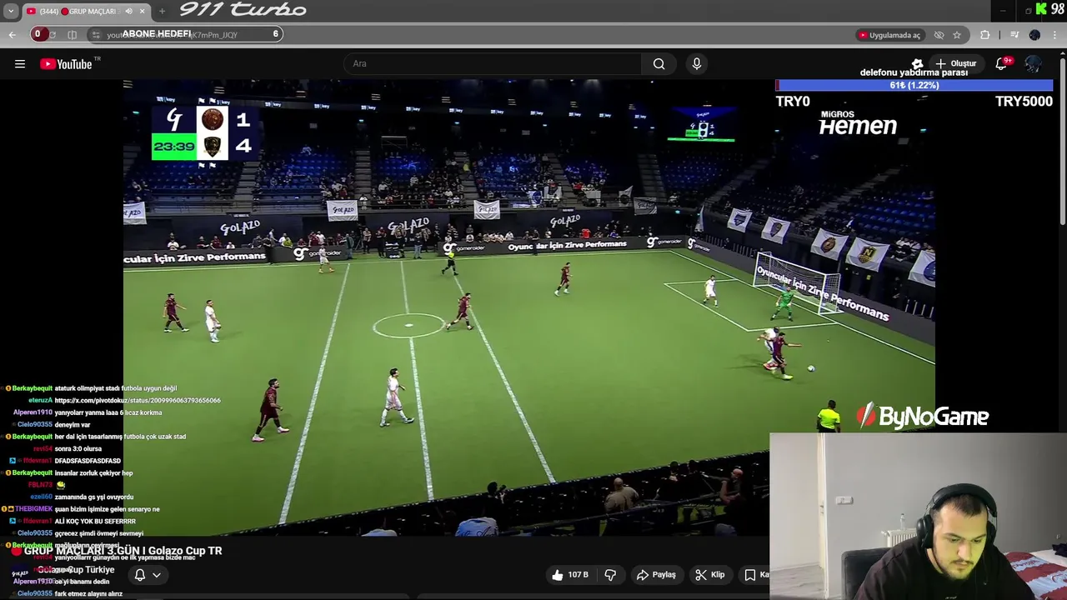The height and width of the screenshot is (600, 1067).
Task: Like the video (107 B)
Action: pyautogui.click(x=570, y=574)
